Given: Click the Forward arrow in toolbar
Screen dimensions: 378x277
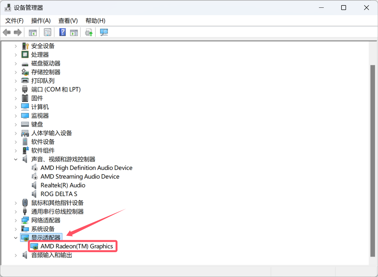Looking at the screenshot, I should pyautogui.click(x=18, y=32).
